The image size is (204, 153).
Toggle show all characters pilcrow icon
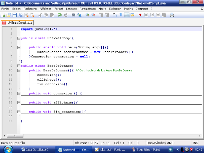120,15
